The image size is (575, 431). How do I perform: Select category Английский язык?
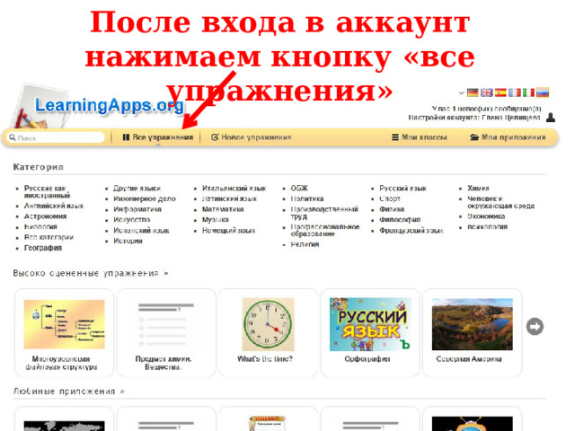point(54,206)
